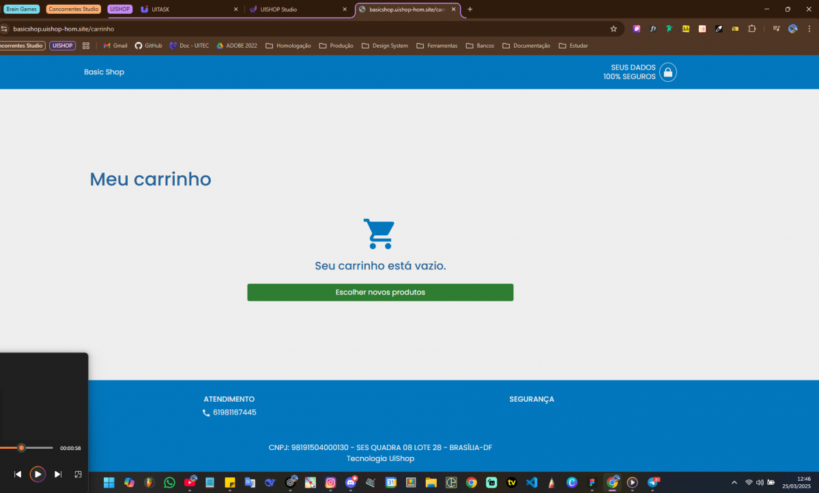This screenshot has width=819, height=493.
Task: Open the GitHub bookmark
Action: (x=148, y=46)
